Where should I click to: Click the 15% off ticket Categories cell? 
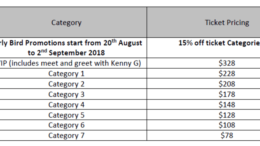(x=203, y=48)
